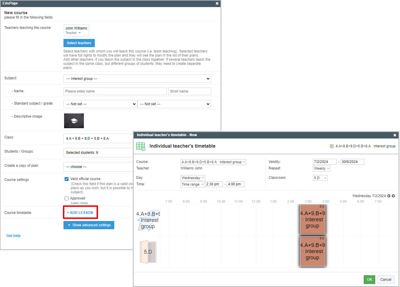Enable the Approved checkbox
The image size is (400, 287).
66,199
